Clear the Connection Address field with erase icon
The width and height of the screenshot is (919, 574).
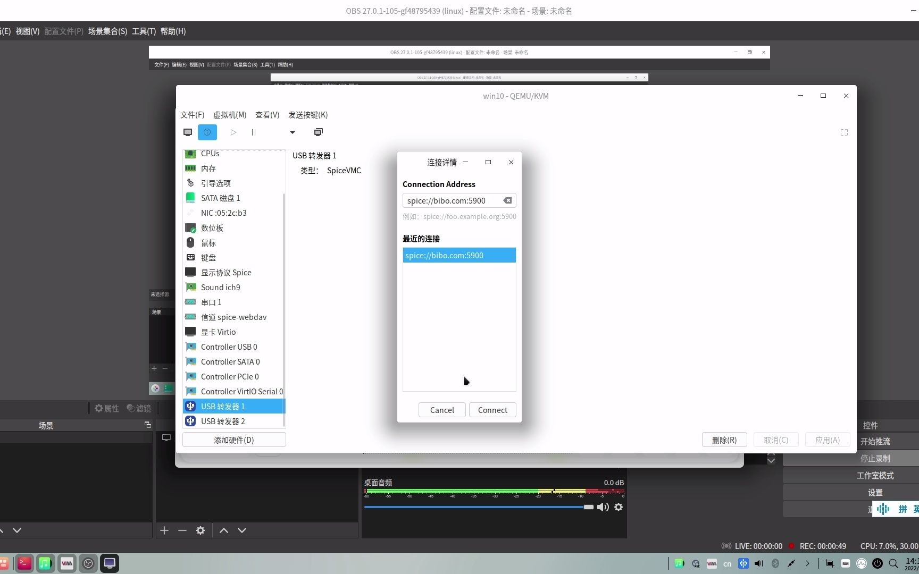507,200
